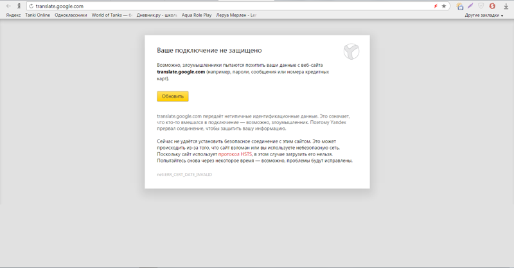This screenshot has width=514, height=268.
Task: Open the Леруа Мерлен bookmark
Action: 236,15
